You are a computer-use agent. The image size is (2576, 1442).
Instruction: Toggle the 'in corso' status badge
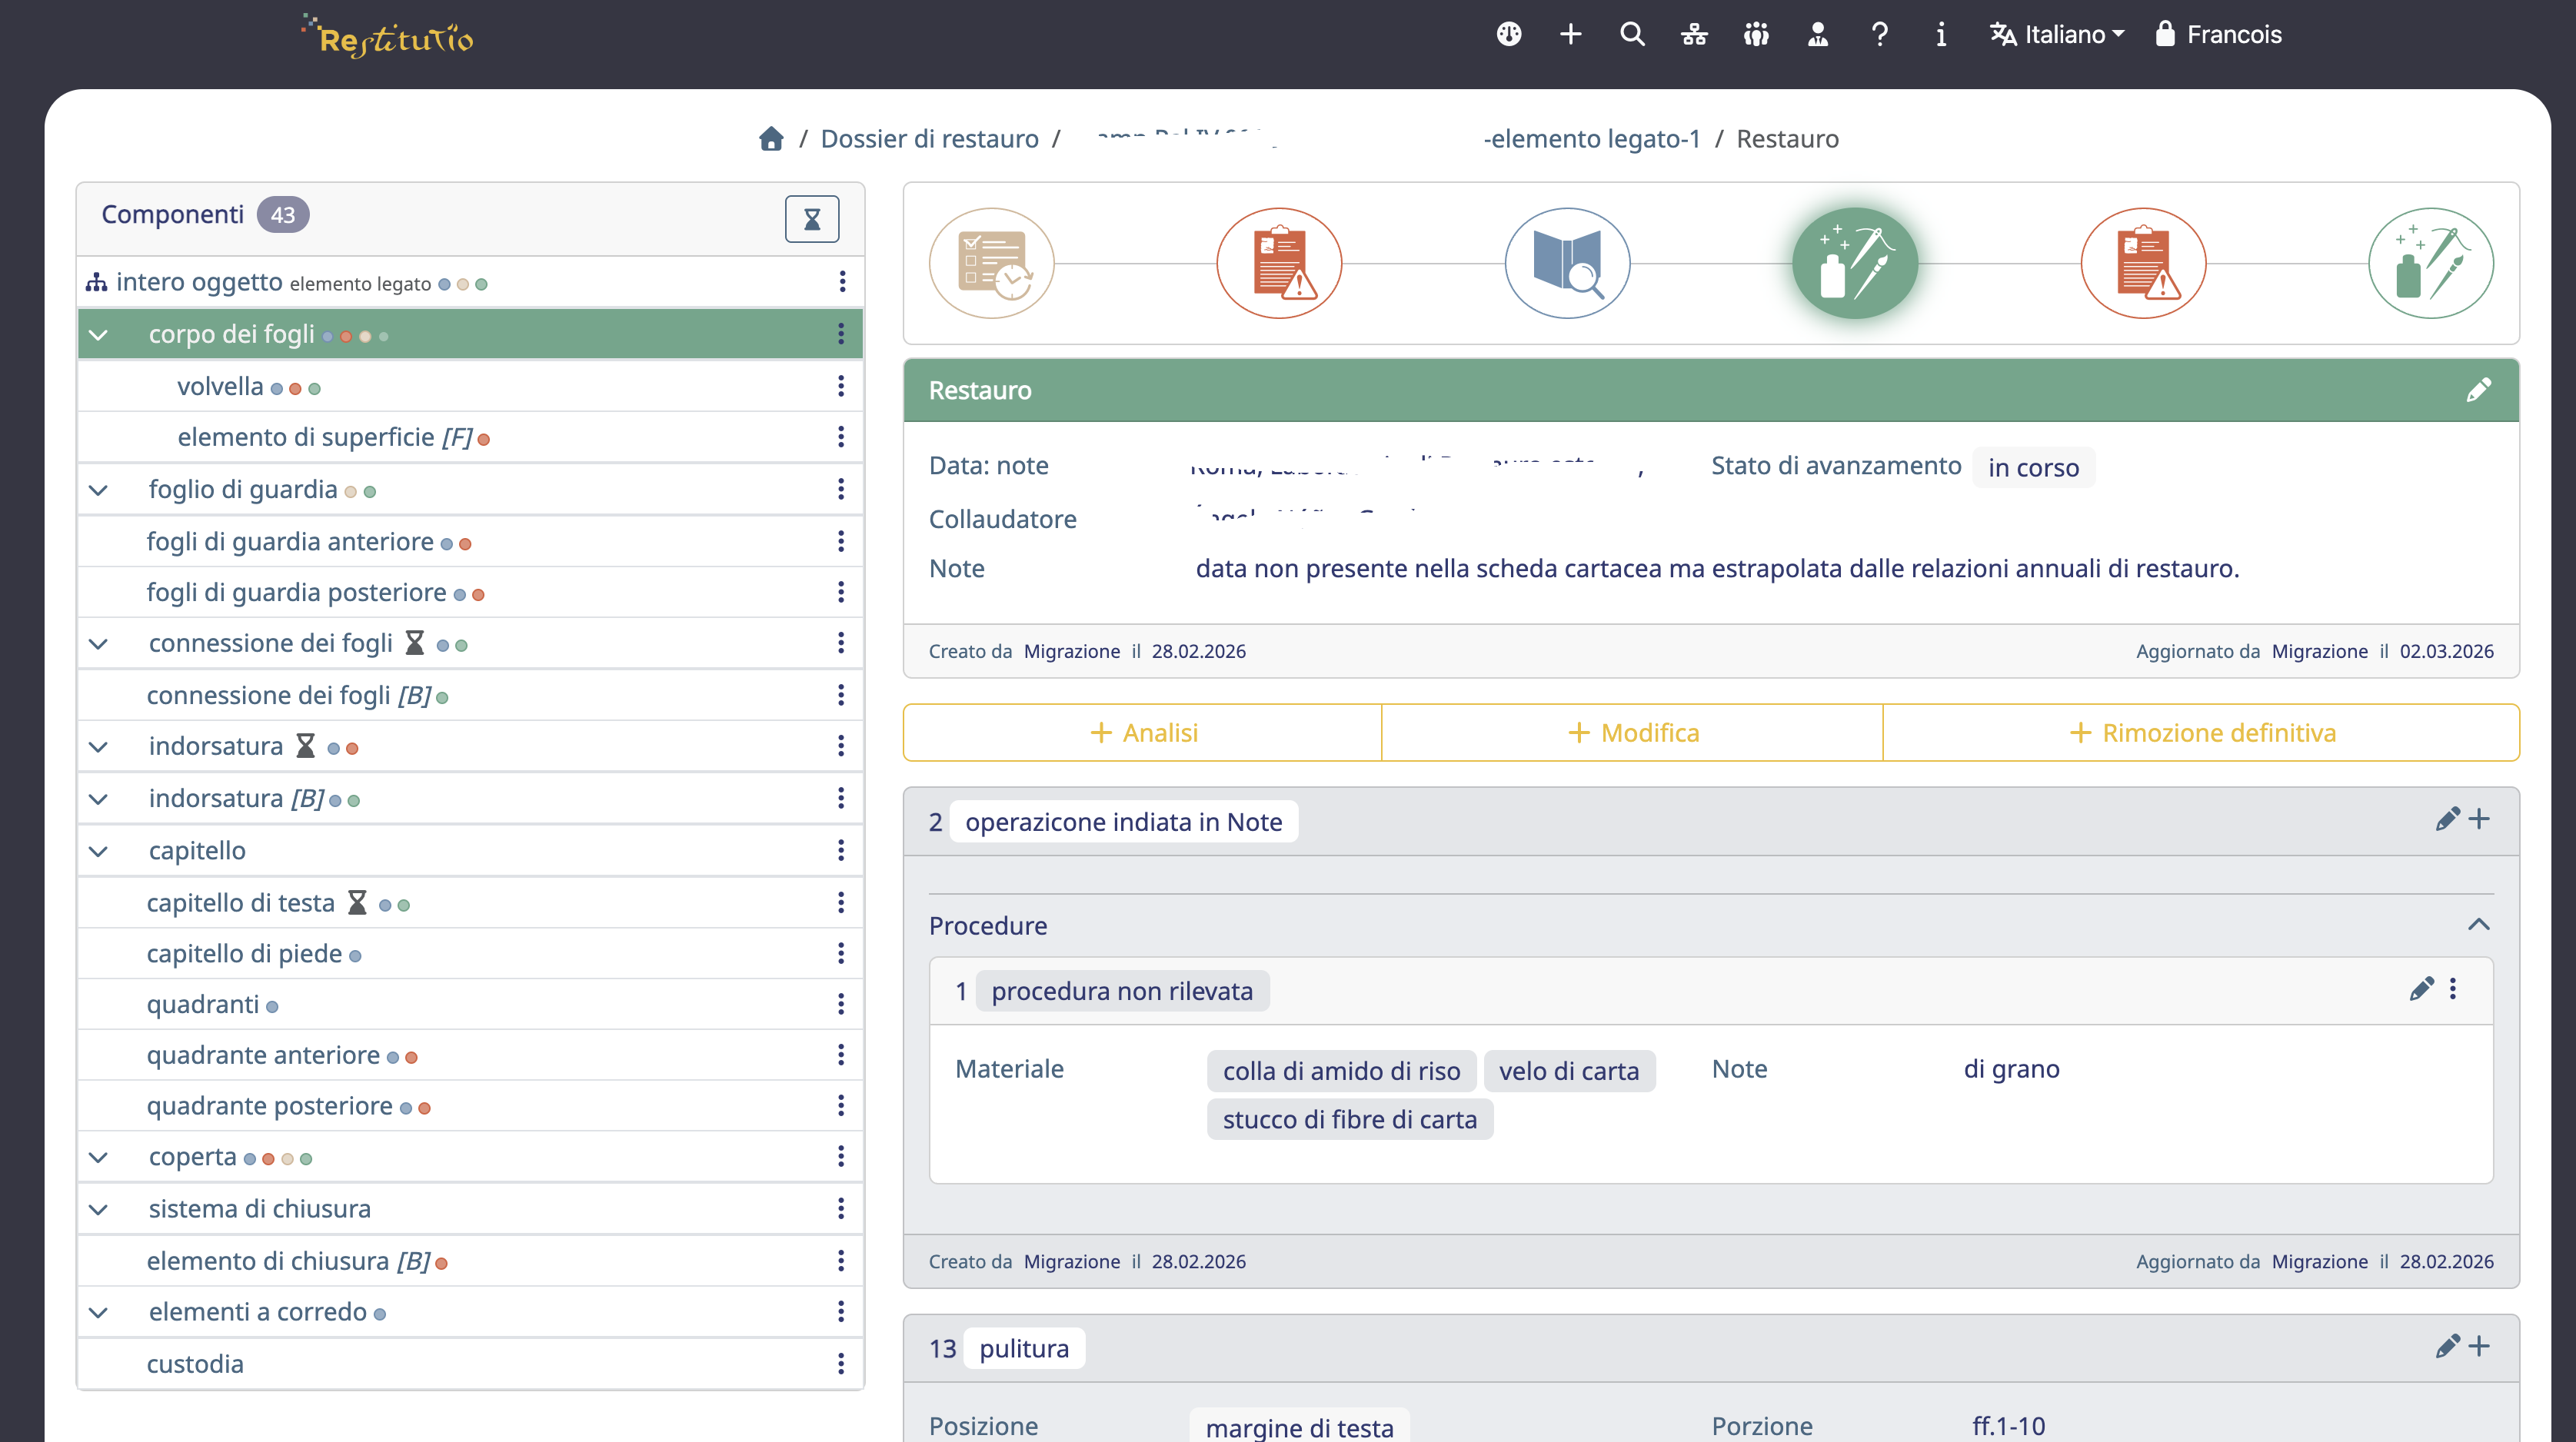point(2033,467)
